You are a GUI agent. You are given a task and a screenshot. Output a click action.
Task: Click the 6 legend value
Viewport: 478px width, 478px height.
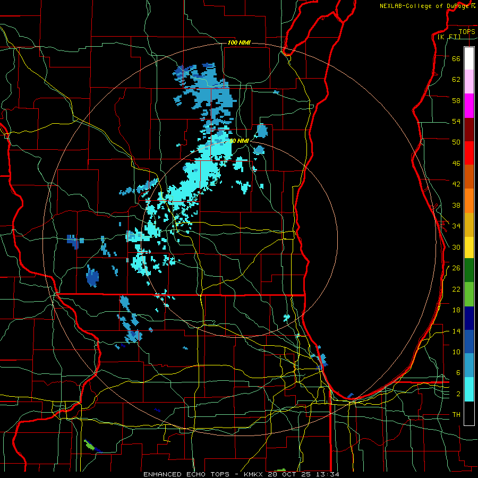458,373
